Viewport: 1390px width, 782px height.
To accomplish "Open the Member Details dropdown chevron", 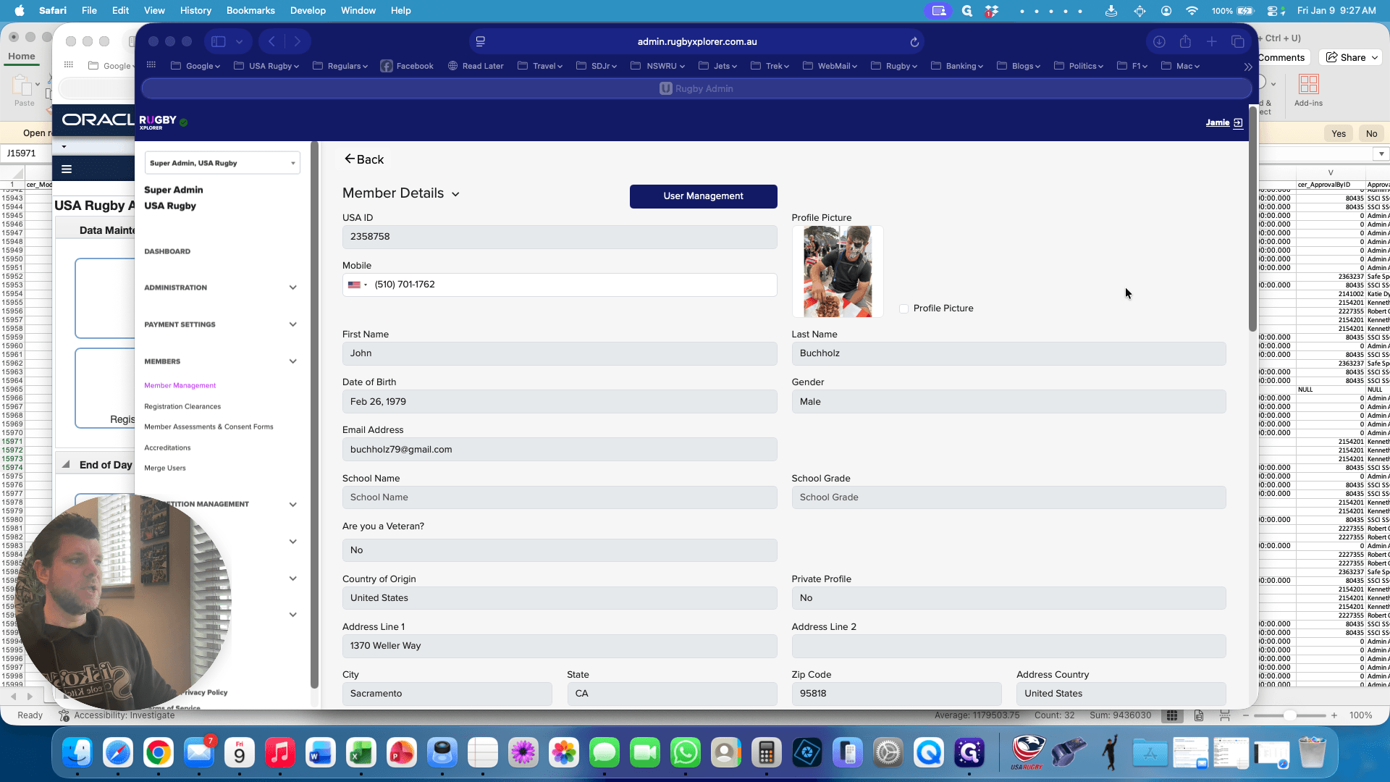I will pyautogui.click(x=455, y=194).
